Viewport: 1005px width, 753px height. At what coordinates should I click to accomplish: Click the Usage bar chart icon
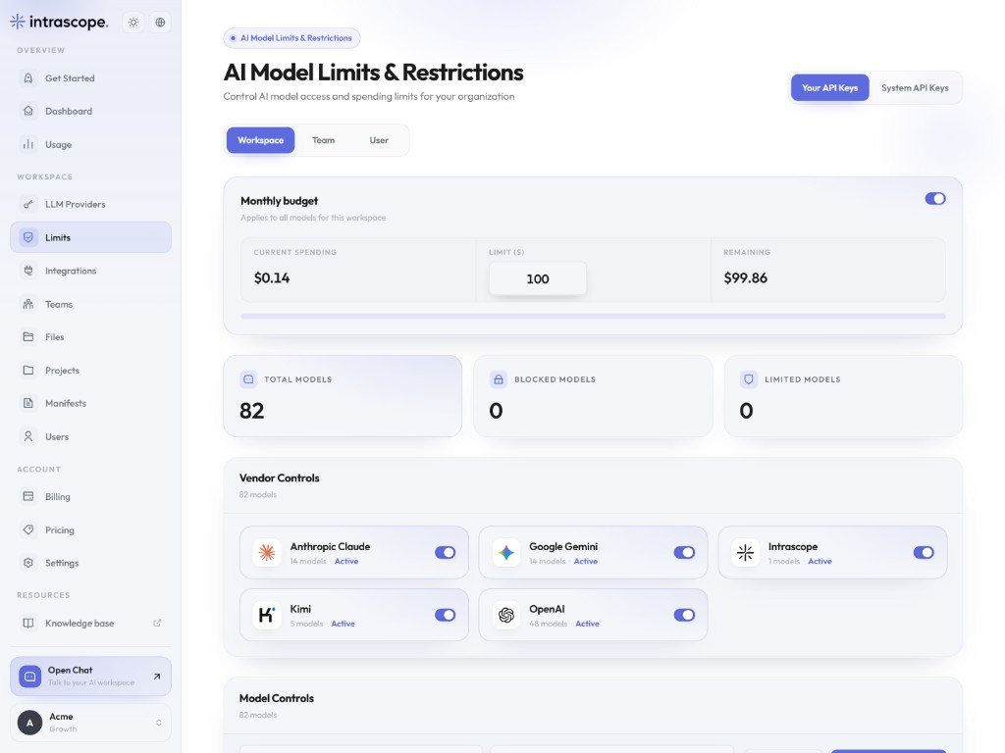click(28, 144)
